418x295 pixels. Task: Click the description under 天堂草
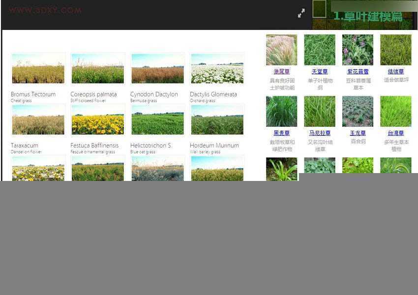(320, 84)
